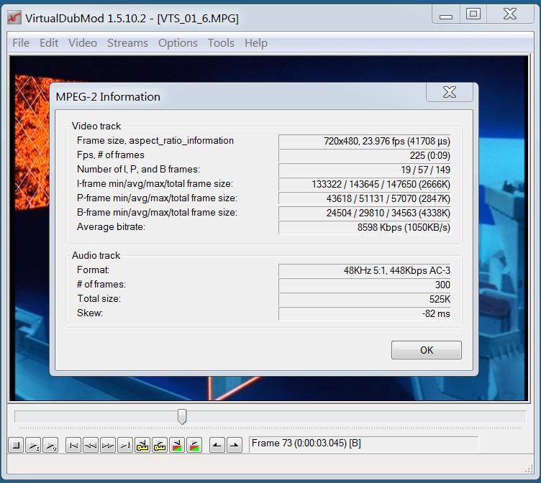
Task: Click the audio frame count 300
Action: point(364,285)
